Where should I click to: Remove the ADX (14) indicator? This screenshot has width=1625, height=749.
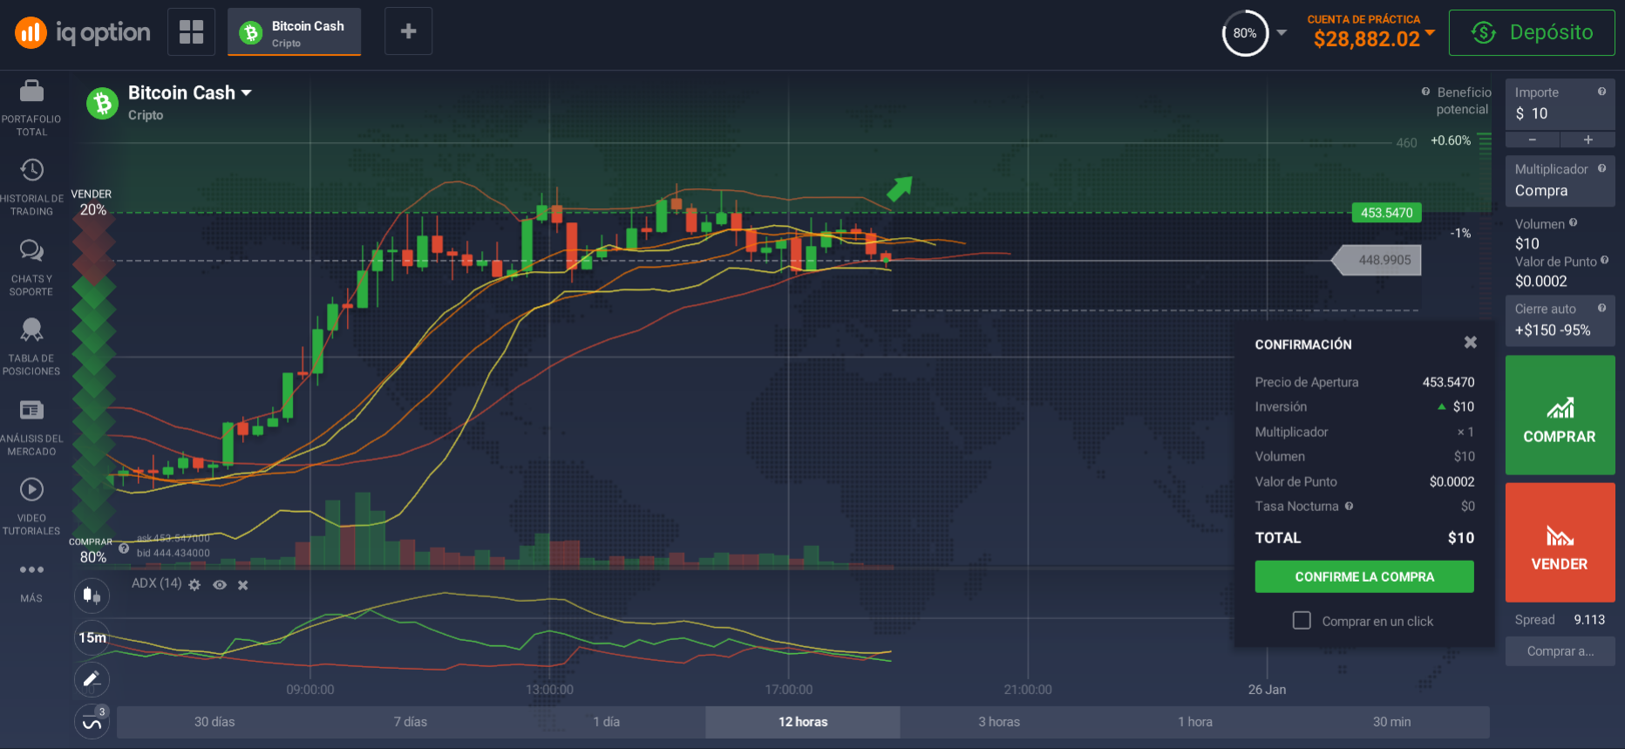click(x=243, y=585)
